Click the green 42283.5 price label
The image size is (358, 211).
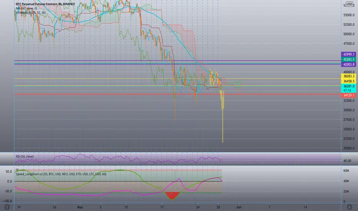pos(348,59)
